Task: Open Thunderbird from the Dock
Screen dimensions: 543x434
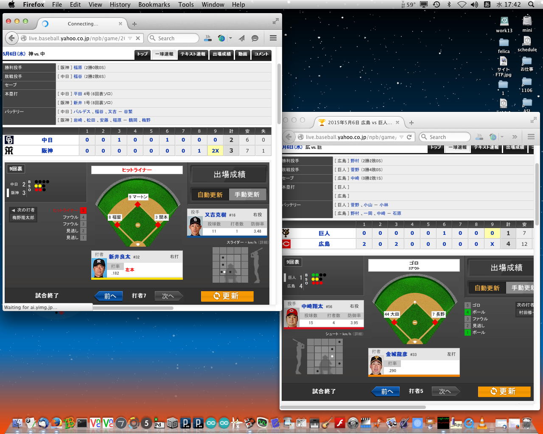Action: [43, 423]
